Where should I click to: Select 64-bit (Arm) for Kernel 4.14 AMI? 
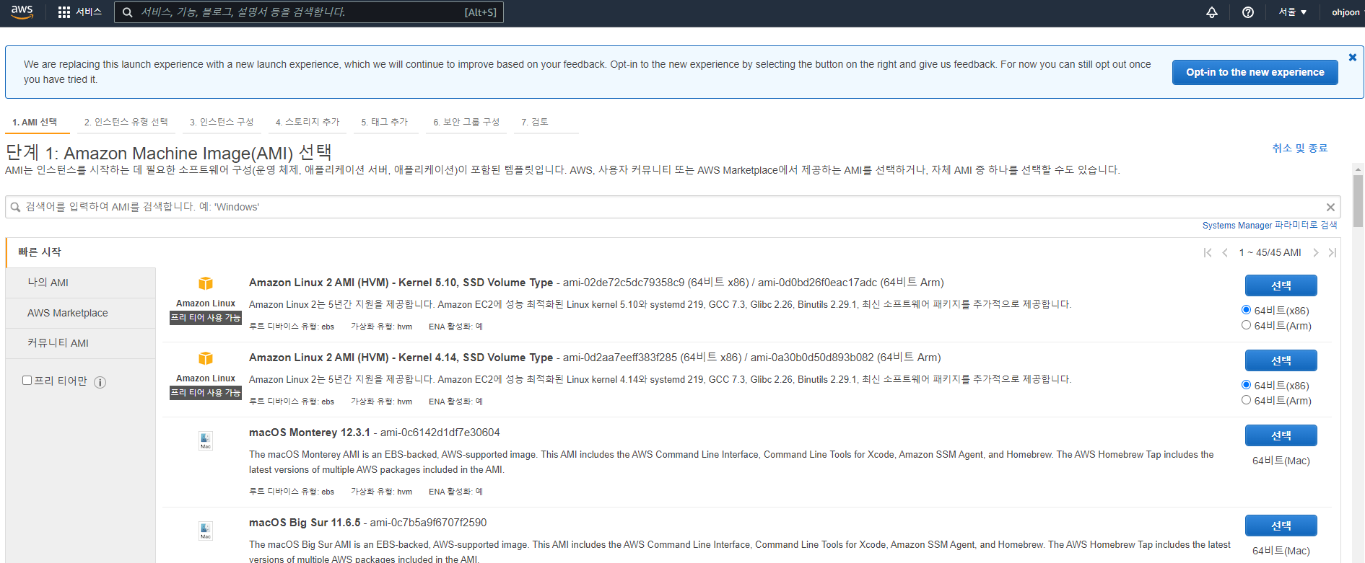(x=1246, y=400)
